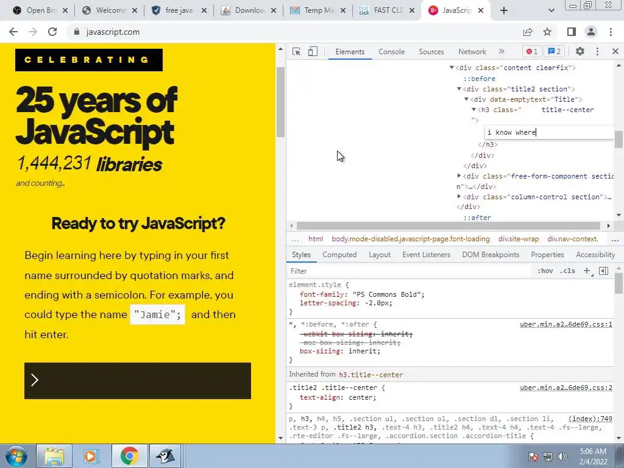Viewport: 624px width, 468px height.
Task: Open the Properties tab
Action: (547, 255)
